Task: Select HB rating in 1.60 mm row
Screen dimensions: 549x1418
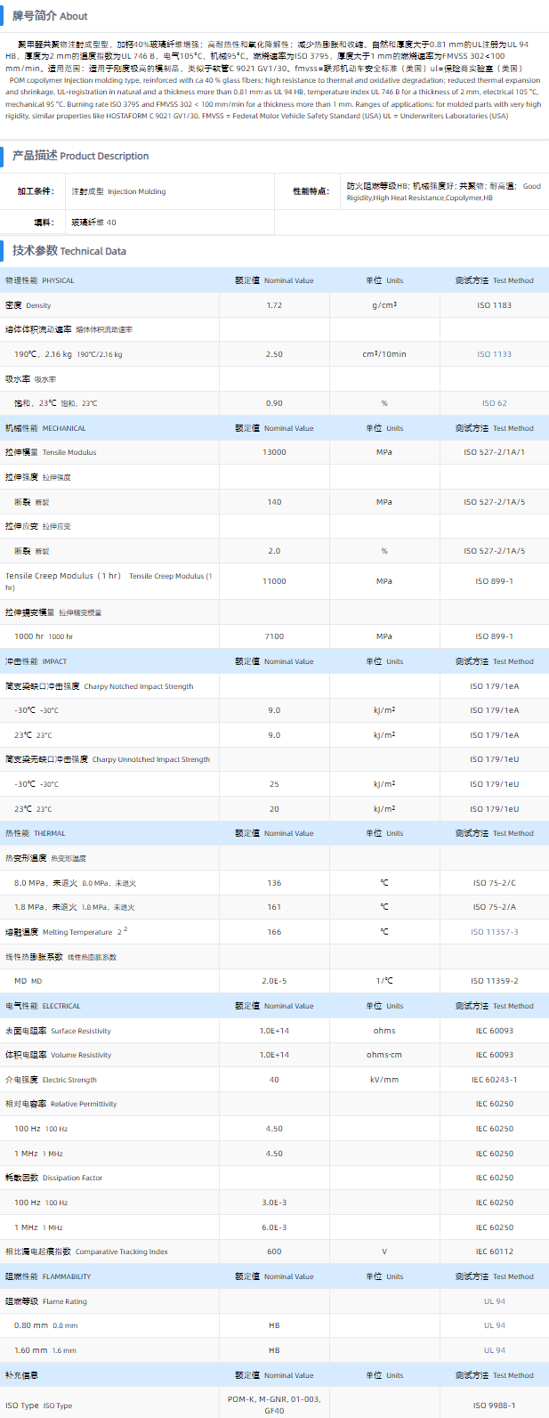Action: 274,1350
